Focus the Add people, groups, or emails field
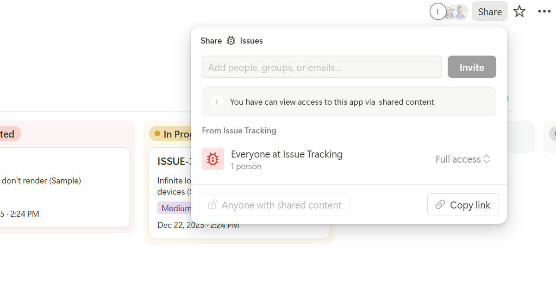The width and height of the screenshot is (556, 290). 322,67
